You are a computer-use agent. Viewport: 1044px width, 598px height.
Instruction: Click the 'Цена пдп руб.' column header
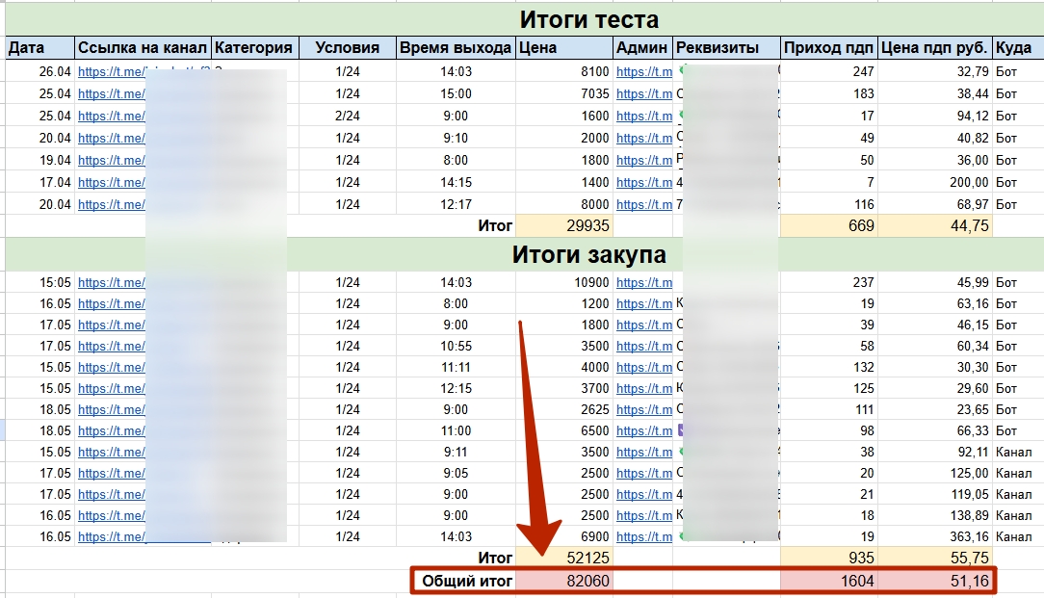coord(935,48)
